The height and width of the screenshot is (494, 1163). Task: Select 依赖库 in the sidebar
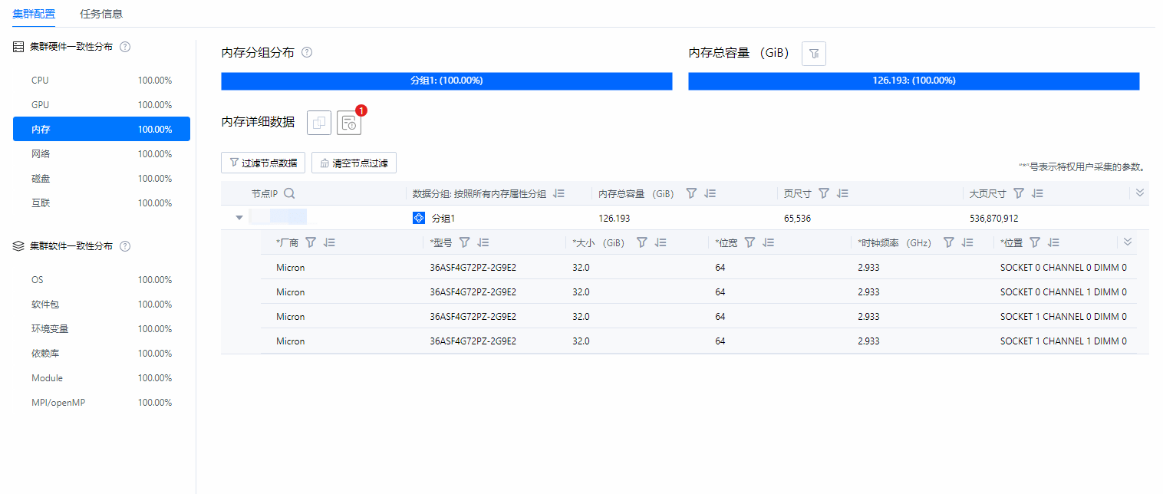101,354
